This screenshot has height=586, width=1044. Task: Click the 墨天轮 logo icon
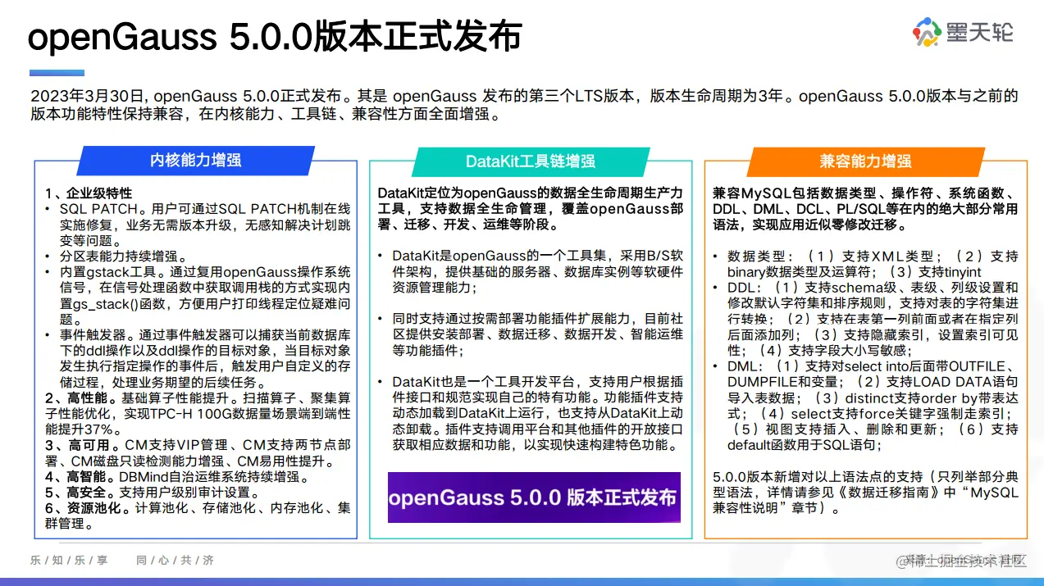(928, 32)
